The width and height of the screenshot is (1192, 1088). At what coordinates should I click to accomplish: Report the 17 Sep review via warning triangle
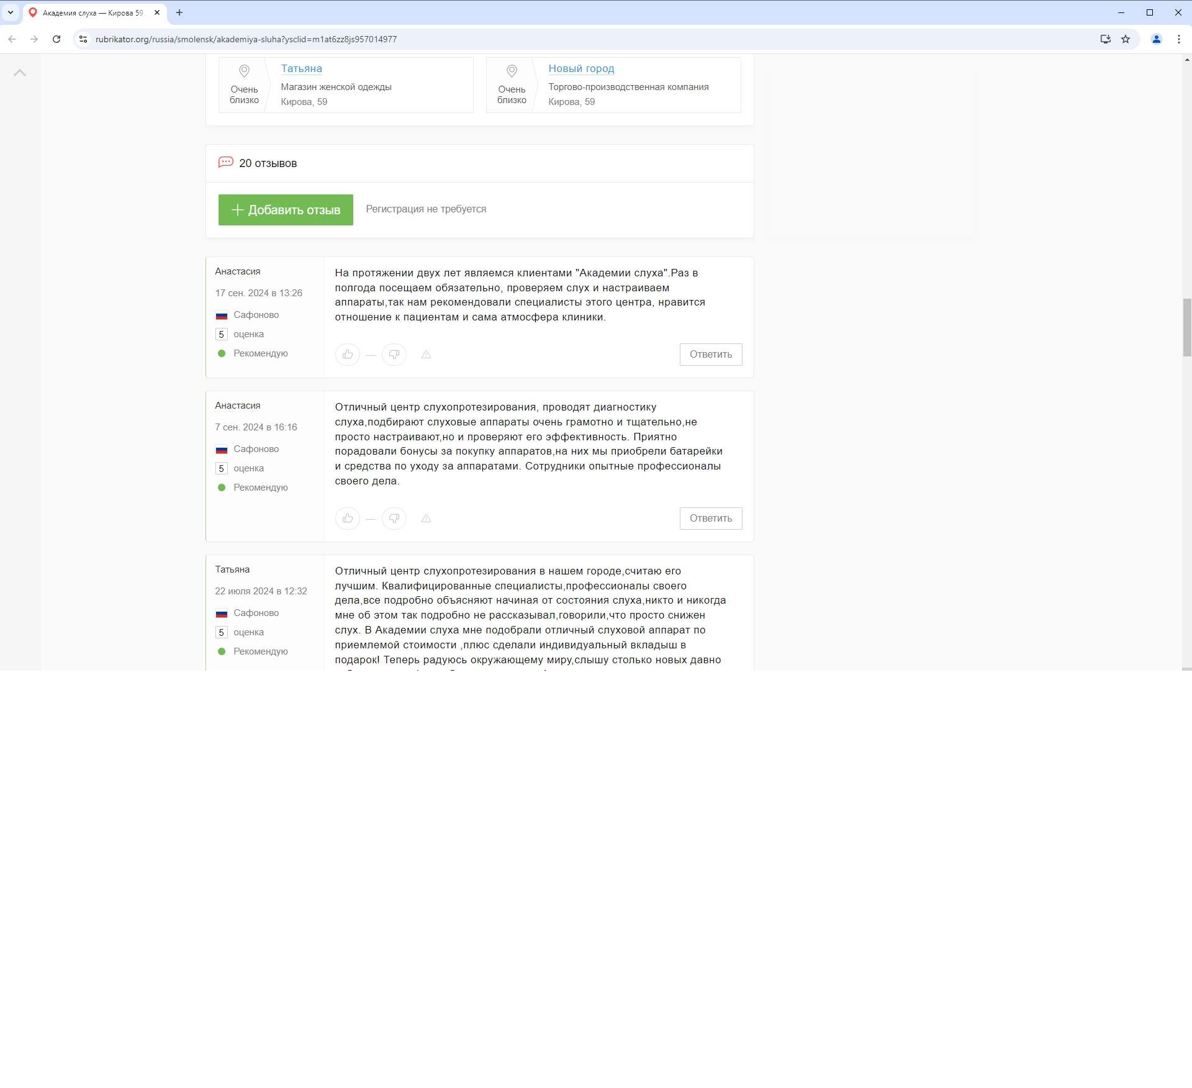[426, 355]
